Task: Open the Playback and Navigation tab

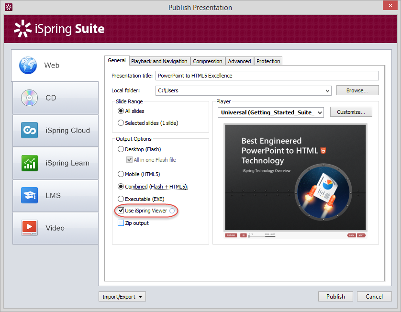Action: [x=159, y=61]
